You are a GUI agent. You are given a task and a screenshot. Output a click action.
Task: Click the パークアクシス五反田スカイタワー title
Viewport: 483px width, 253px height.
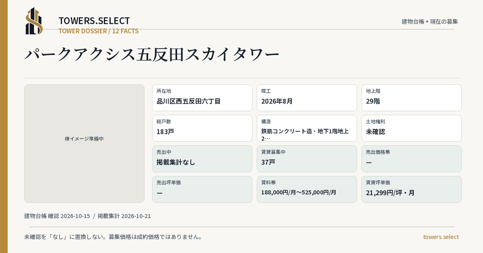(x=152, y=54)
